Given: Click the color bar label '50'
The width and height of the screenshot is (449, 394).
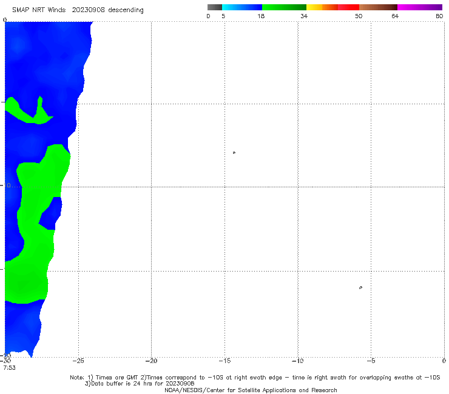Looking at the screenshot, I should tap(359, 16).
